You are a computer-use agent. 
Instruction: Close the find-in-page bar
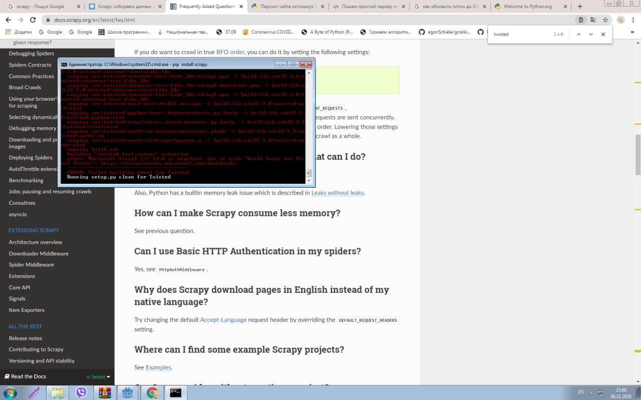coord(603,35)
